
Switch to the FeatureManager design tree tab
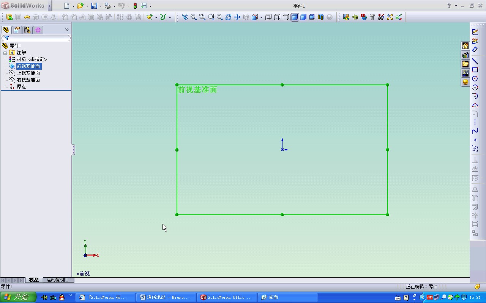[6, 30]
